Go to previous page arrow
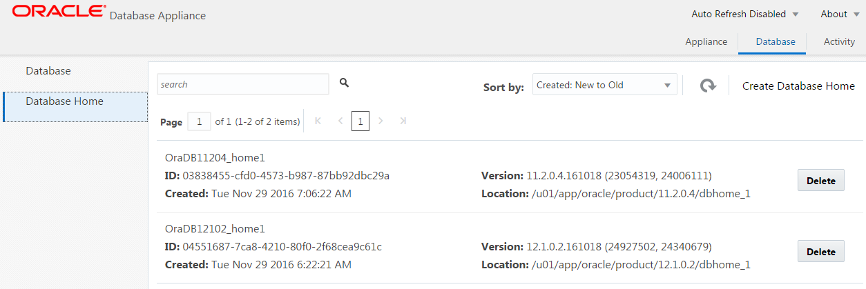This screenshot has width=866, height=289. [x=340, y=121]
